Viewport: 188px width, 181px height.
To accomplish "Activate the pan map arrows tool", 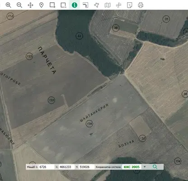I will pos(30,5).
